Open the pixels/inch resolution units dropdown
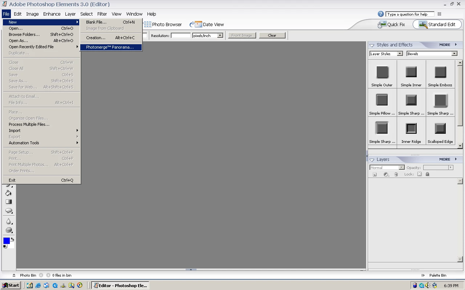465x290 pixels. (207, 36)
